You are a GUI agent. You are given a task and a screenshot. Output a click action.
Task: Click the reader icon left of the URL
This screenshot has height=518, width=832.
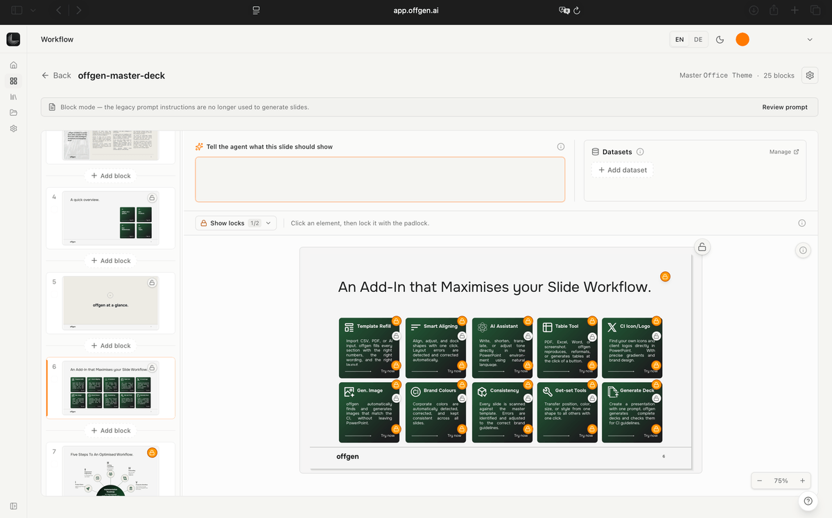click(256, 10)
